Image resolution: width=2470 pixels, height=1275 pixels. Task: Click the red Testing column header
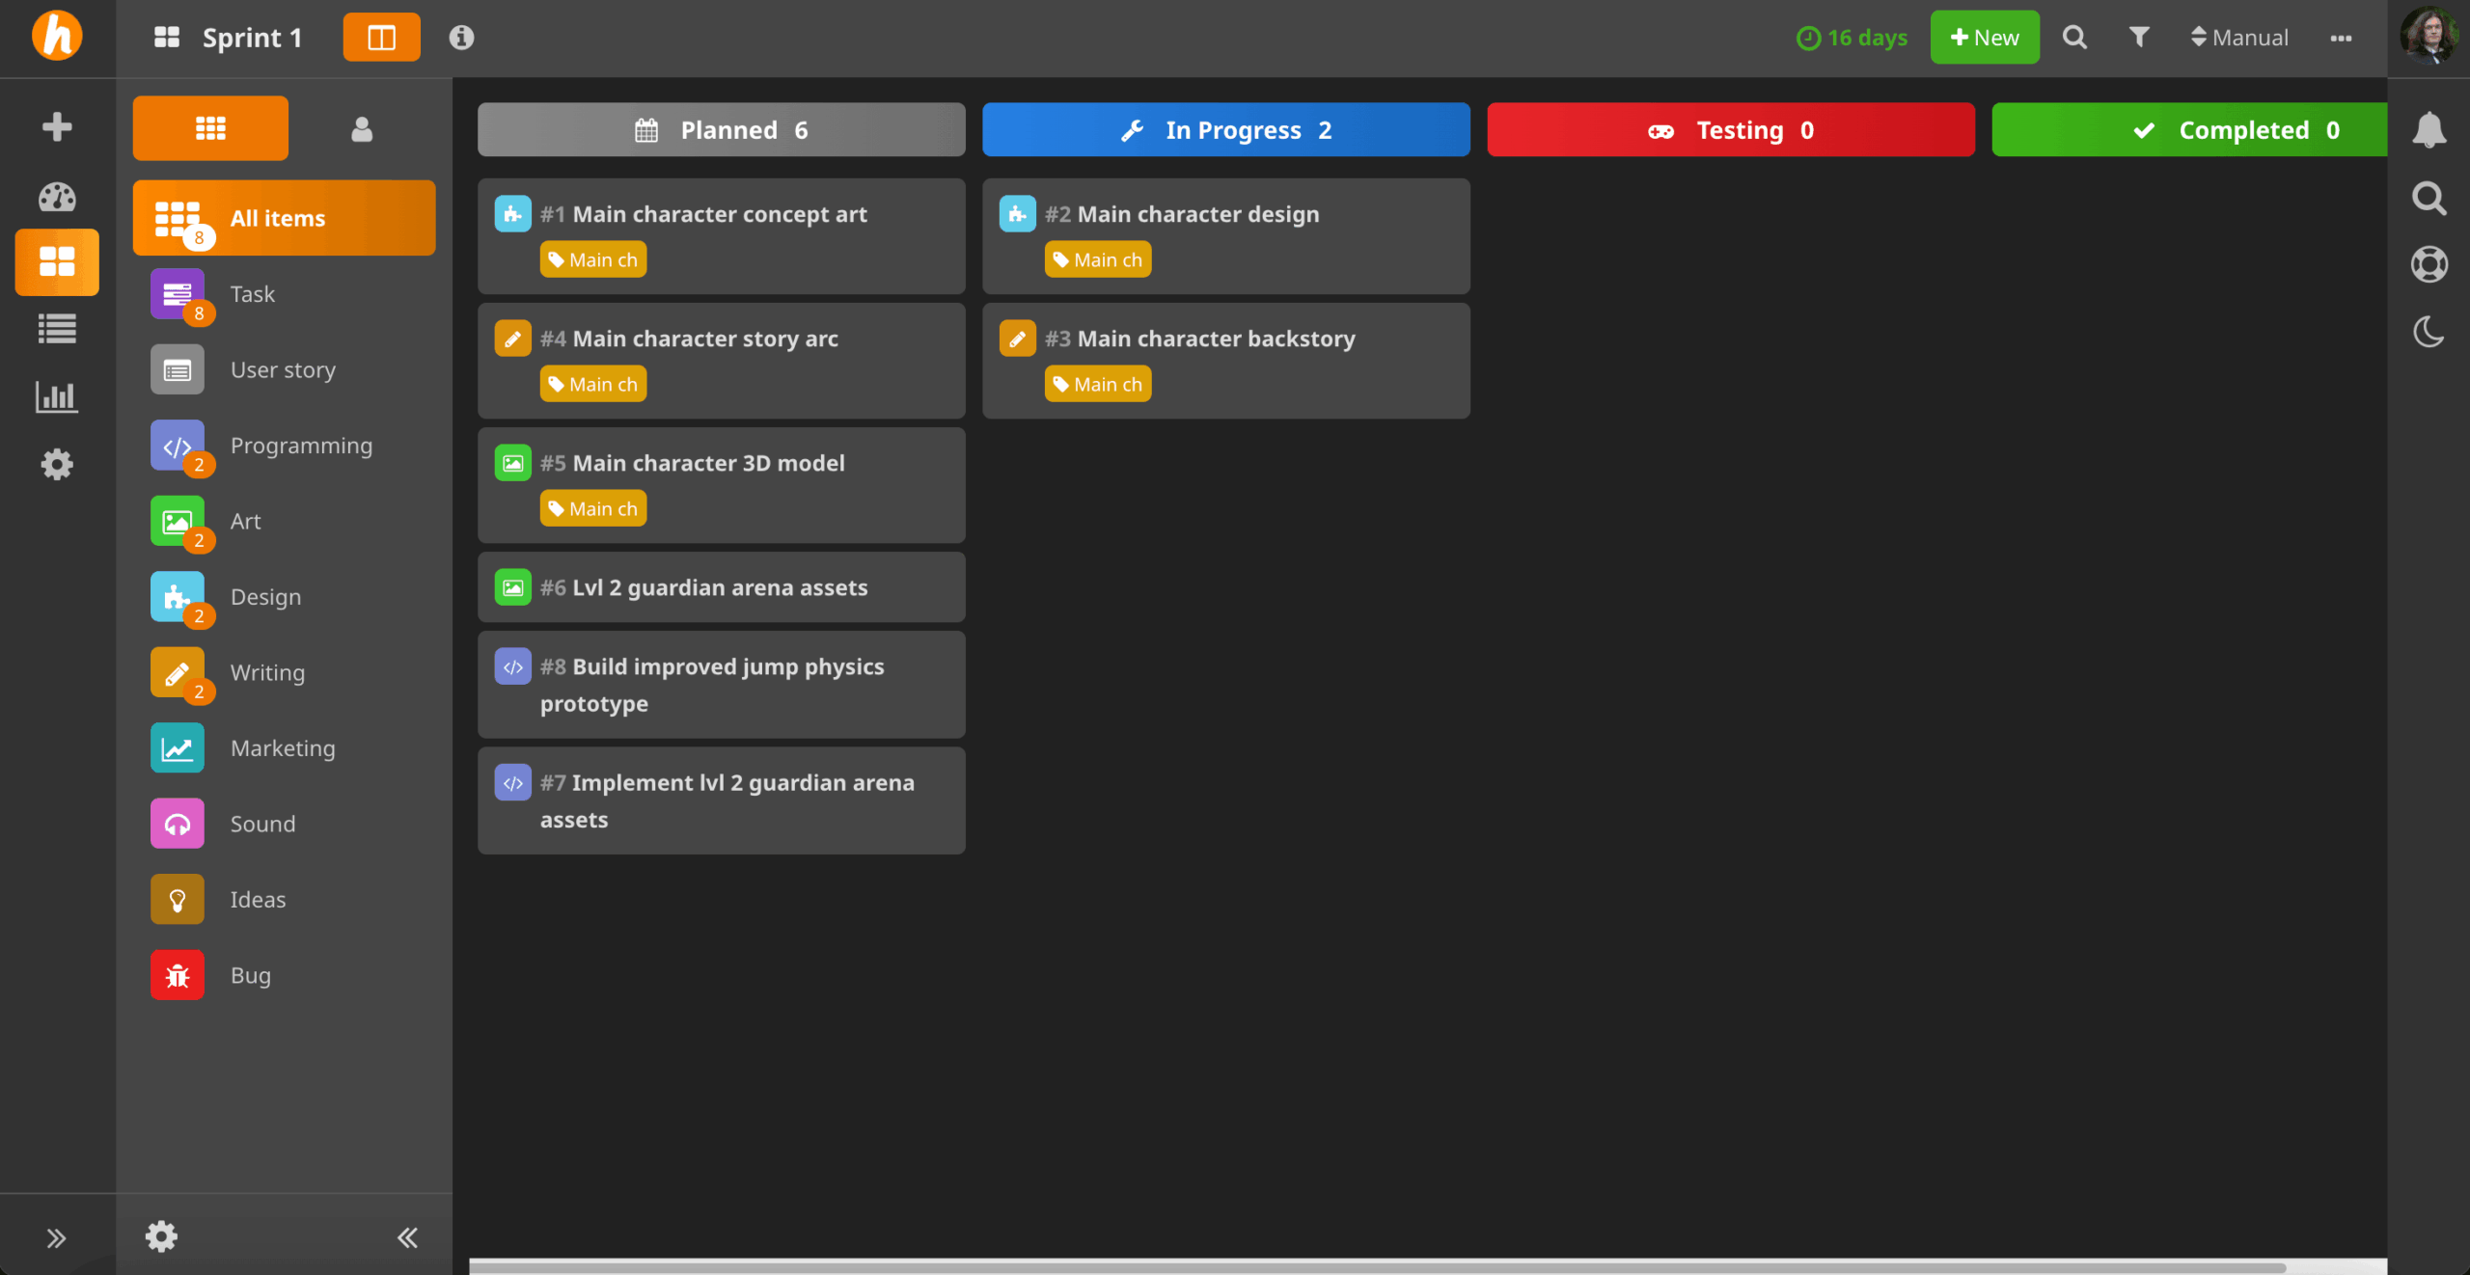1730,129
